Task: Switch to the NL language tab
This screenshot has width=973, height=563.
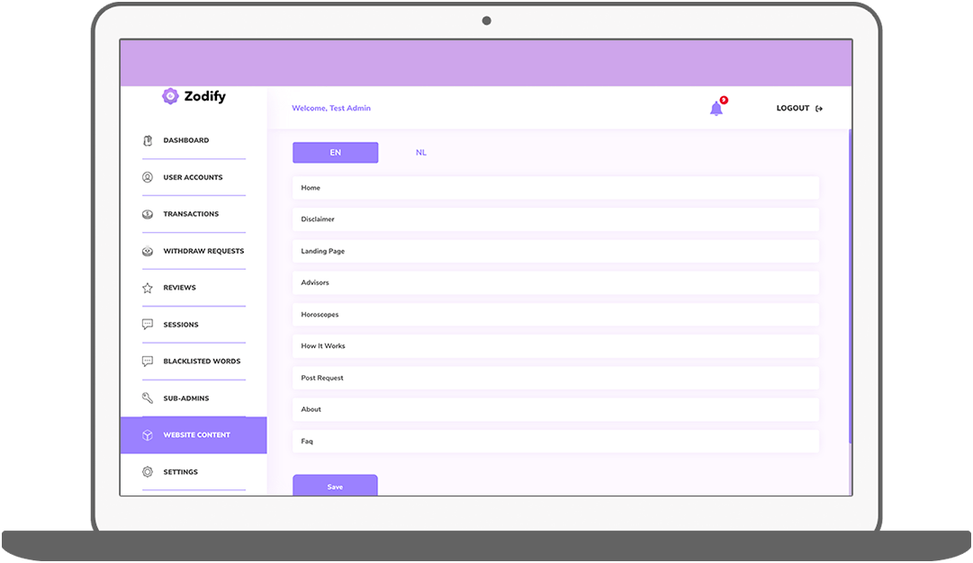Action: tap(421, 153)
